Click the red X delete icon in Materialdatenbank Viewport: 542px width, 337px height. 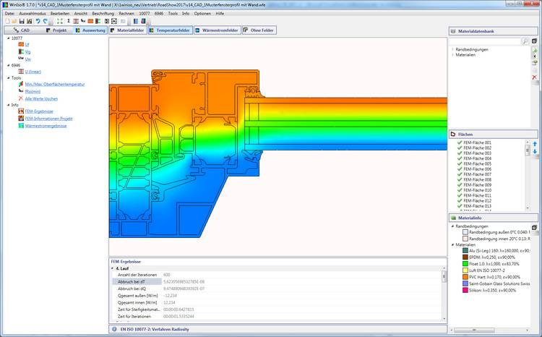click(x=535, y=77)
